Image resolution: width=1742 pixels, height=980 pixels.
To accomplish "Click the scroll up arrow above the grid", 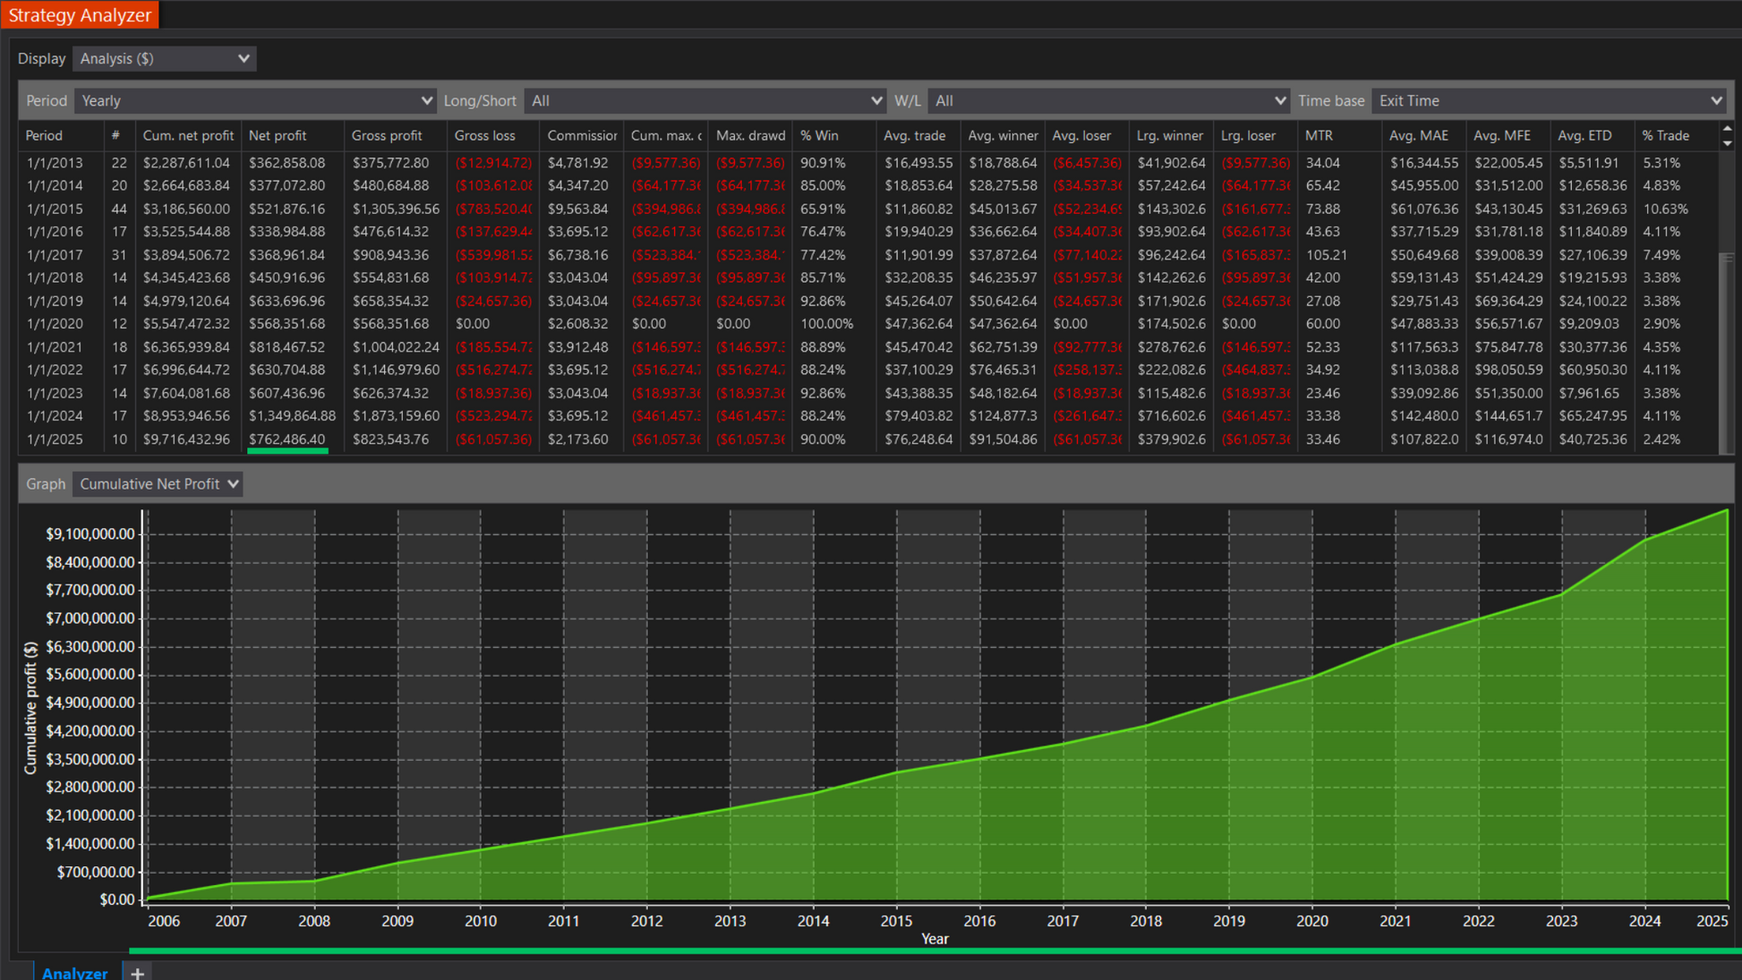I will point(1727,129).
